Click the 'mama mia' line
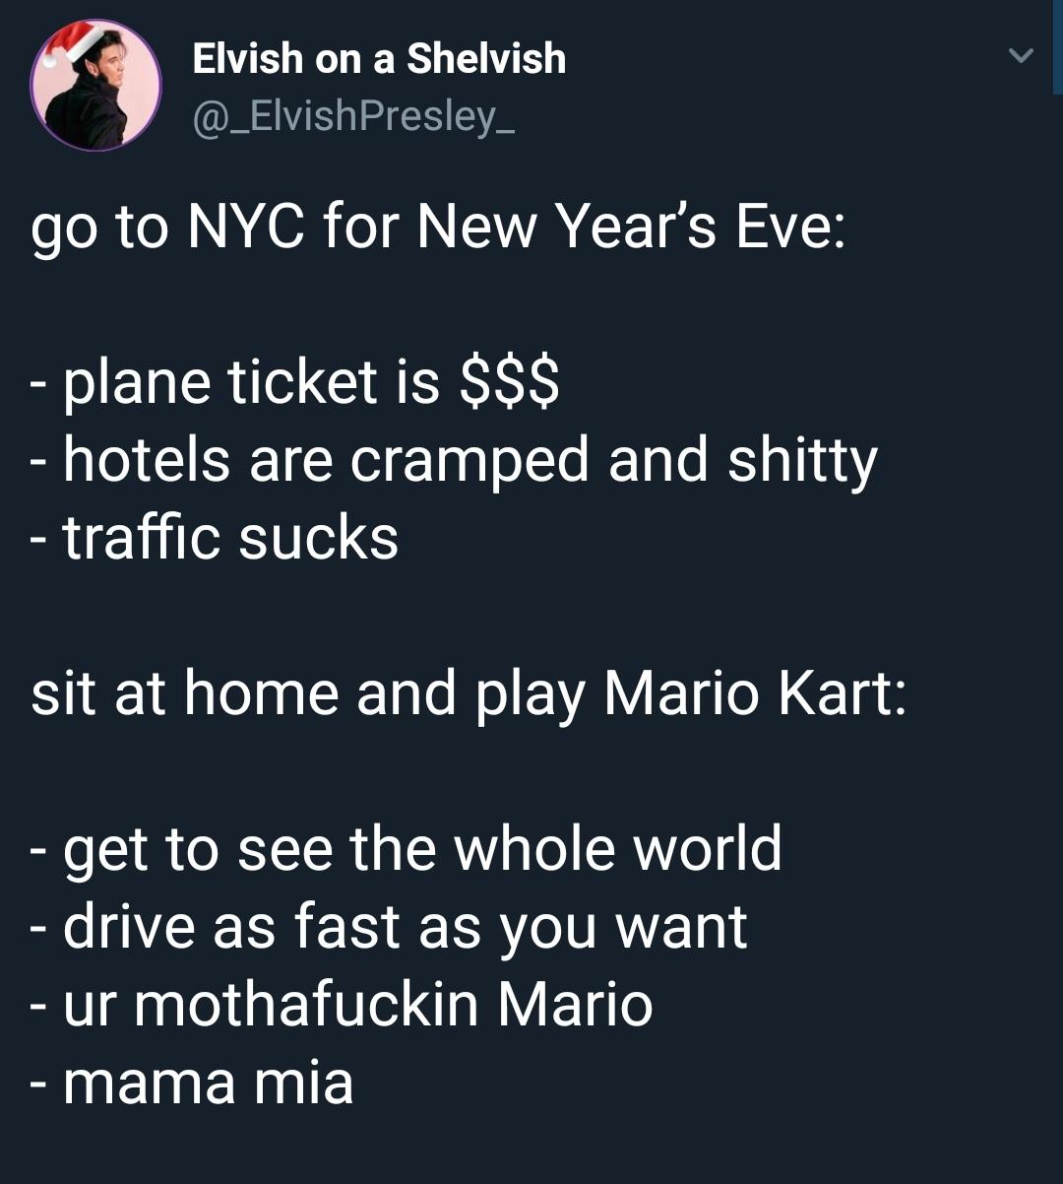Screen dimensions: 1063x1184 [193, 1083]
